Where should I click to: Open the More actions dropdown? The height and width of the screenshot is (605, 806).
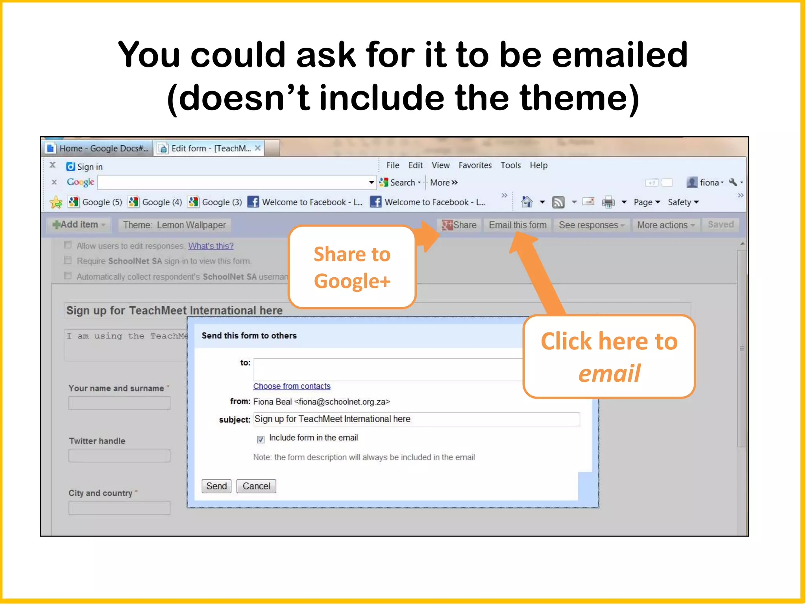(x=666, y=225)
